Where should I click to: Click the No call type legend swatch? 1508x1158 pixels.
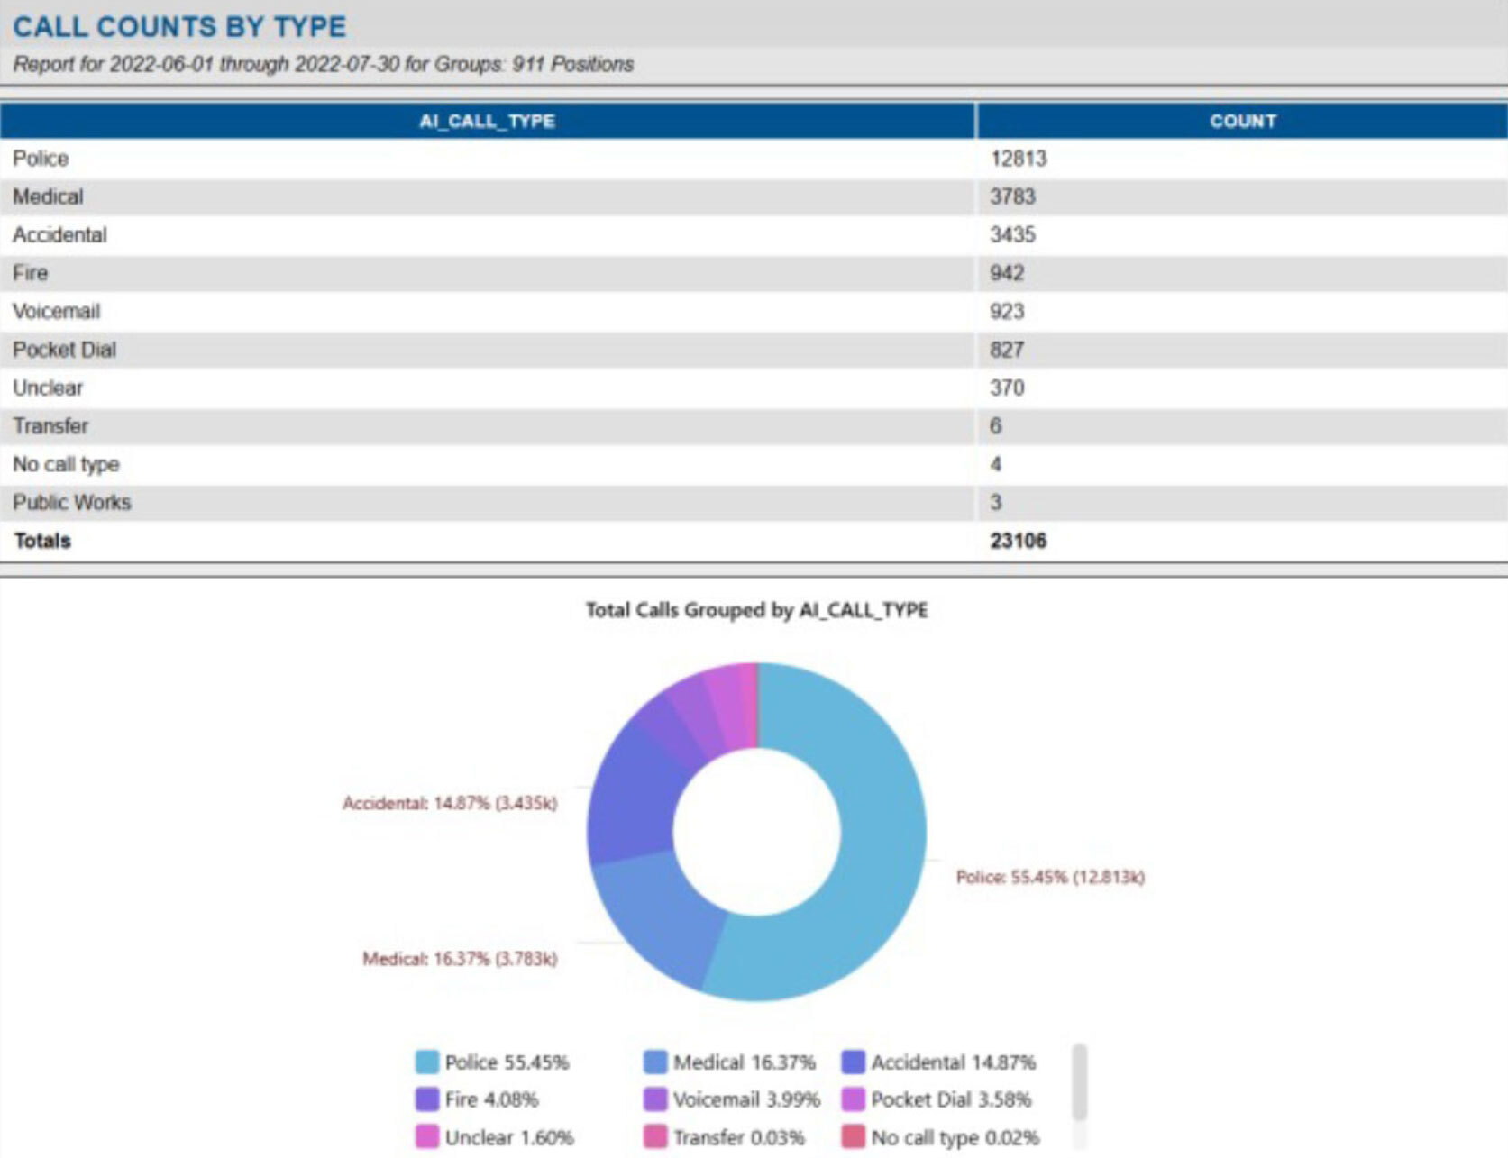pos(853,1137)
